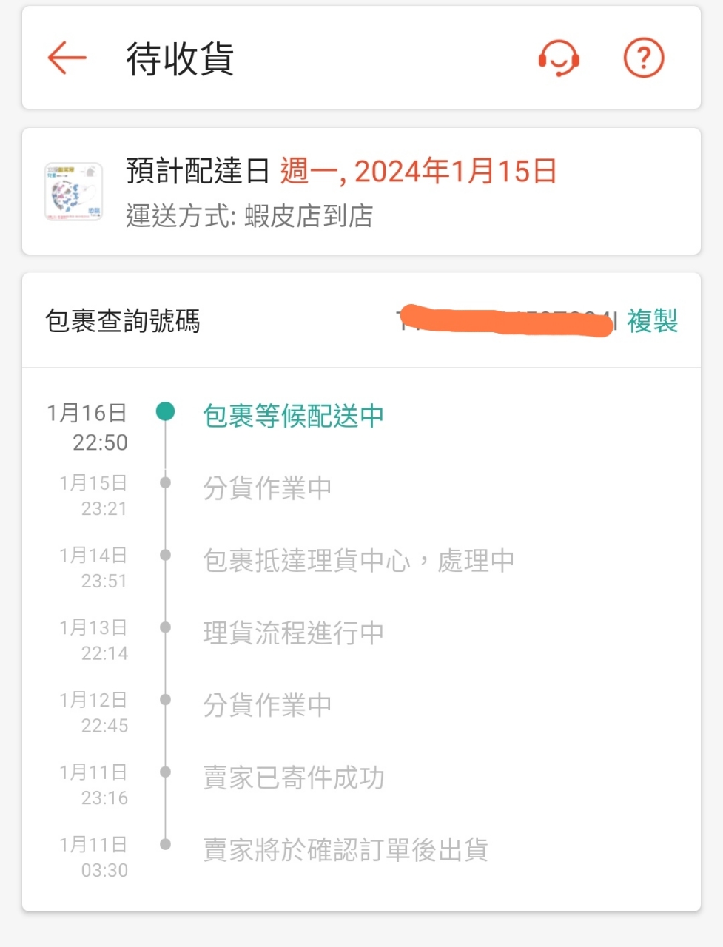
Task: Tap the 運送方式: 蝦皮店到店 line
Action: pos(249,216)
